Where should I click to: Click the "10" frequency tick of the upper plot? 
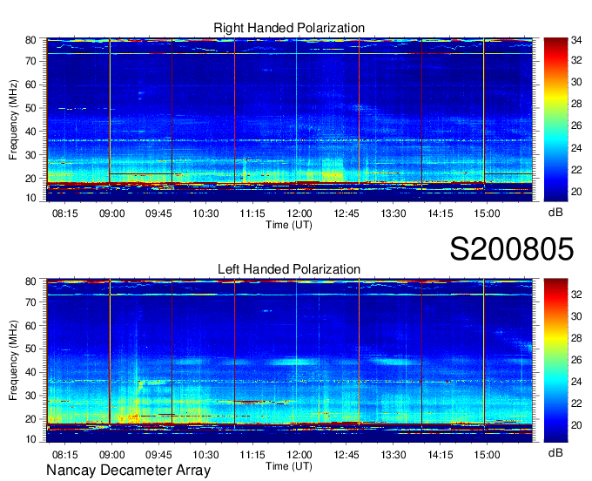coord(30,198)
